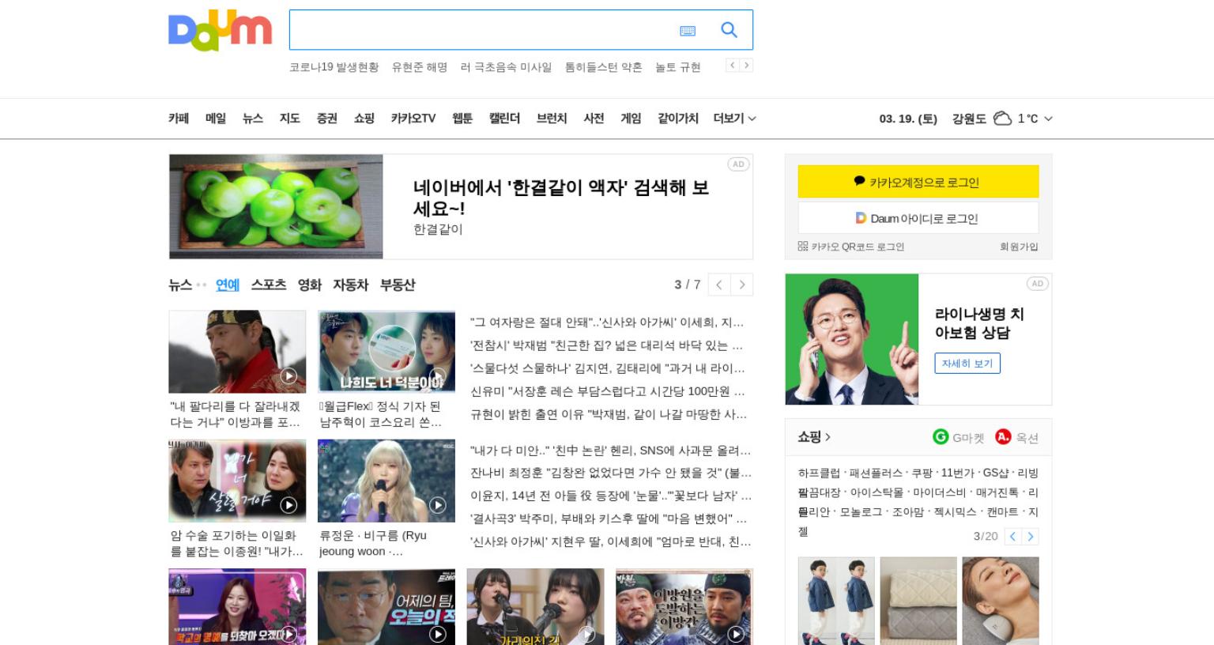The height and width of the screenshot is (645, 1214).
Task: Click the 카카오 QR코드 로그인 icon
Action: (803, 247)
